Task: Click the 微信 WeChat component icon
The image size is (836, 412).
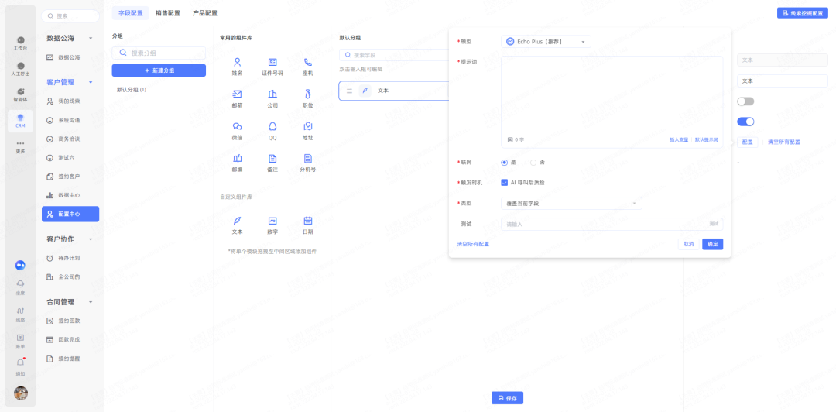Action: click(x=237, y=126)
